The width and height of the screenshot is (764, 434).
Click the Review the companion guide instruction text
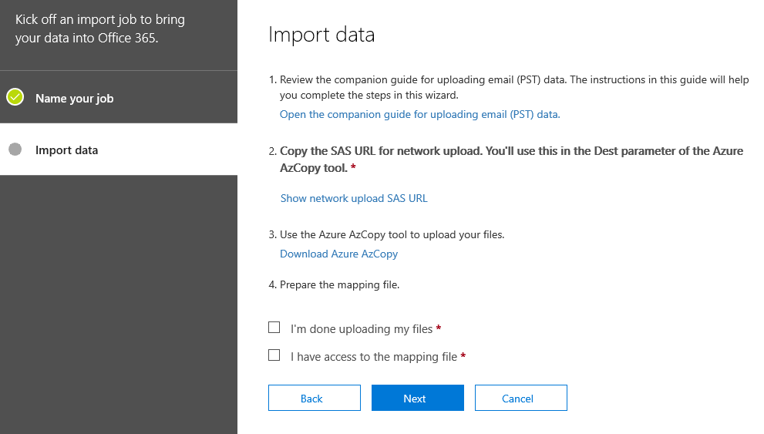point(509,87)
